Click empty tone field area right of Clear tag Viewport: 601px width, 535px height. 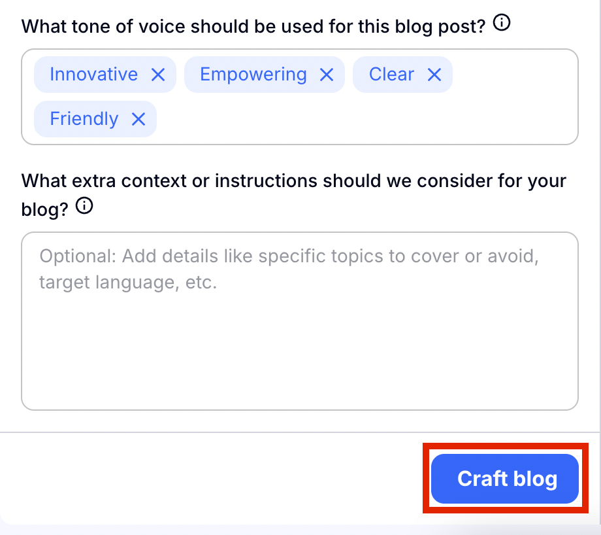point(513,75)
